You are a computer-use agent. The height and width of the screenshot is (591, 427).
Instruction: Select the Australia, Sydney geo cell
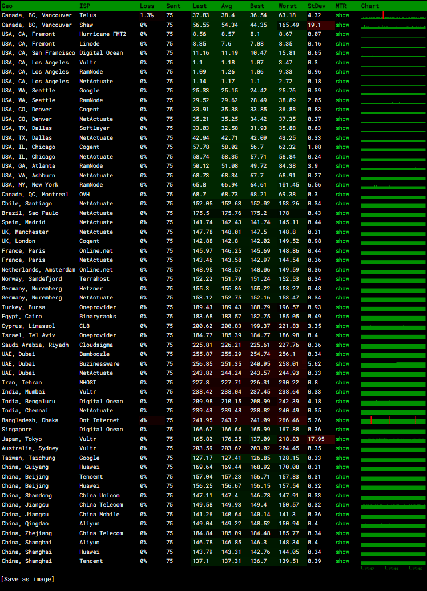(30, 448)
